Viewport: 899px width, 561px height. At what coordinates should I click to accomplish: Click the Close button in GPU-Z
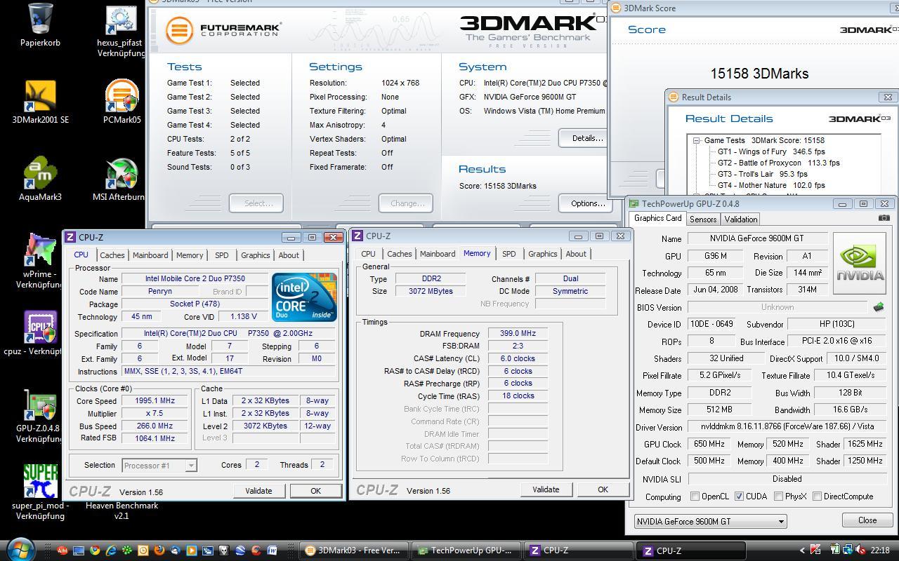pyautogui.click(x=867, y=520)
